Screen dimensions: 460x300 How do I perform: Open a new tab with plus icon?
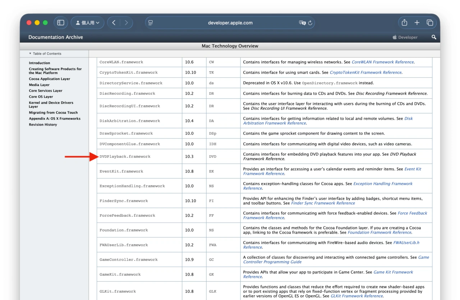(417, 23)
